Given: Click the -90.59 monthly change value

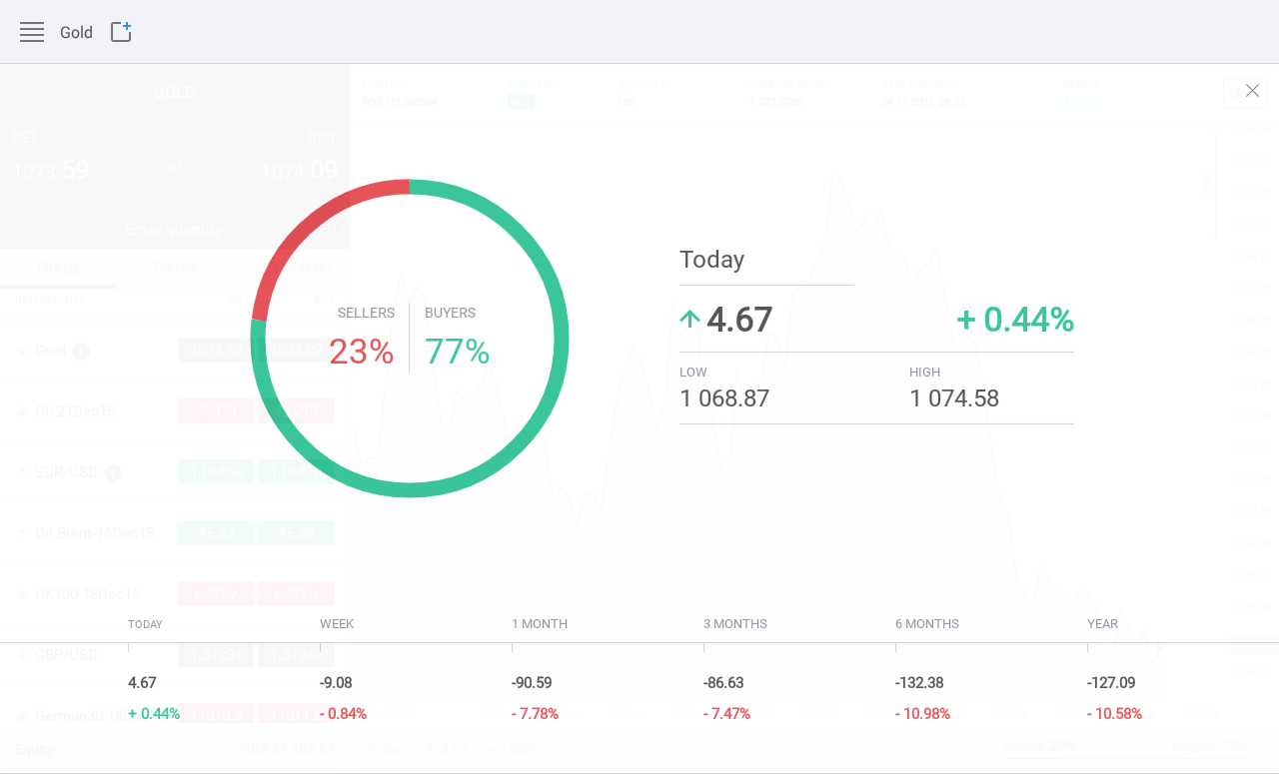Looking at the screenshot, I should [532, 683].
